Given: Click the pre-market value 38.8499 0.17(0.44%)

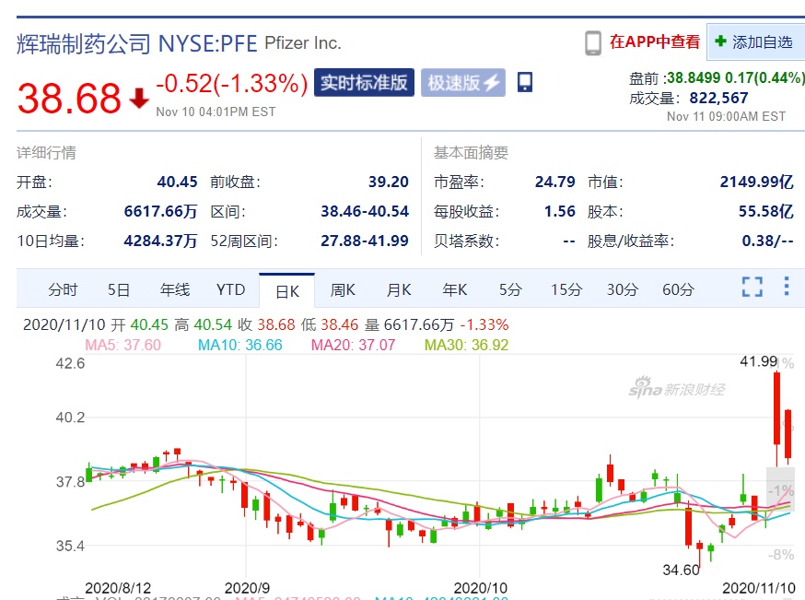Looking at the screenshot, I should [x=736, y=77].
